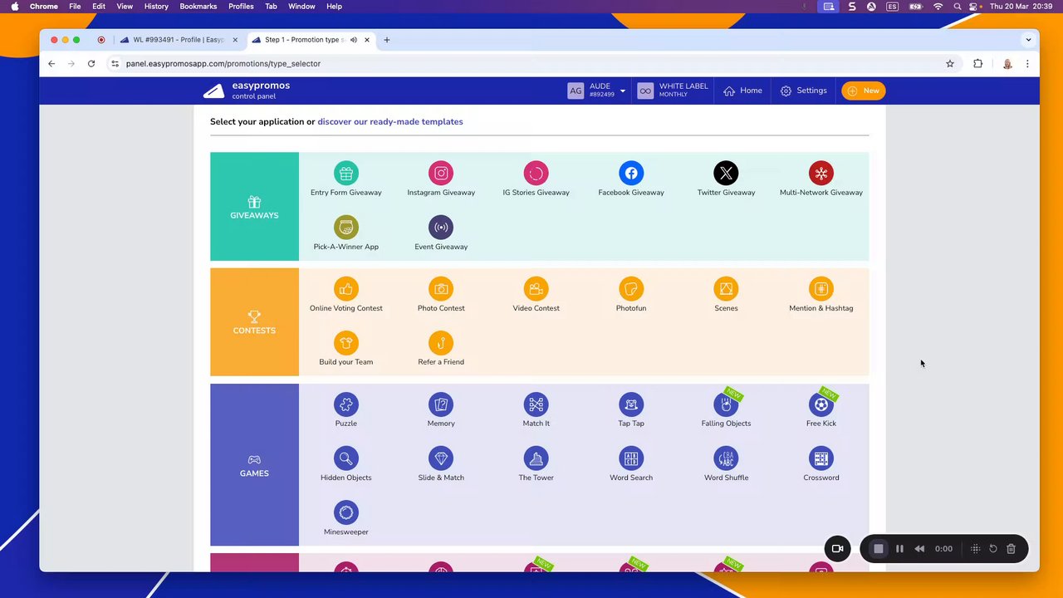Click the orange New button
This screenshot has height=598, width=1063.
coord(864,91)
